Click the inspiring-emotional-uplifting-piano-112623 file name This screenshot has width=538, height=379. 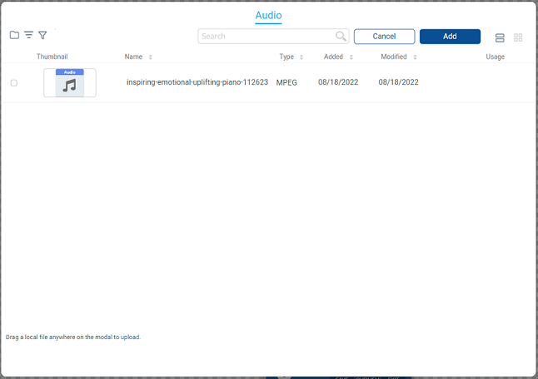tap(197, 82)
